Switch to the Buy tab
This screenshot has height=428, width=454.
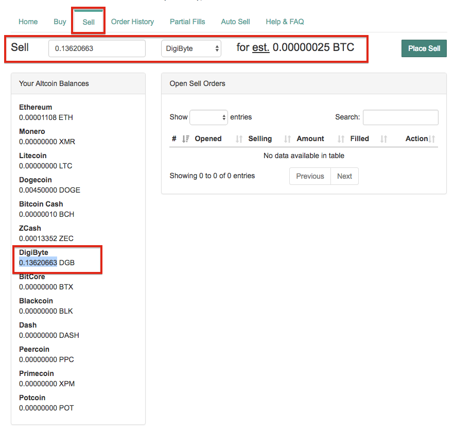[x=60, y=22]
